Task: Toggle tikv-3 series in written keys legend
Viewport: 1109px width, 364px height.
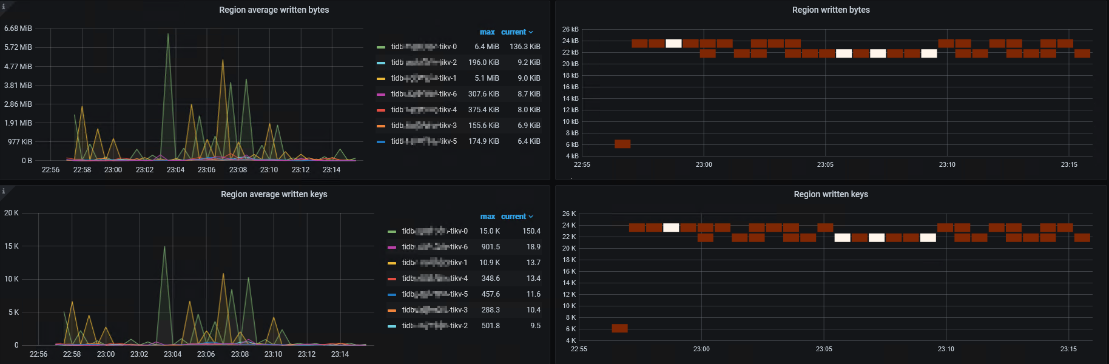Action: [434, 310]
